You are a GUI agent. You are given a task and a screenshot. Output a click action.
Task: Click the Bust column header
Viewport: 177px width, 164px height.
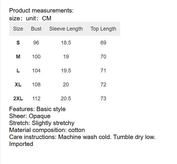pos(36,29)
